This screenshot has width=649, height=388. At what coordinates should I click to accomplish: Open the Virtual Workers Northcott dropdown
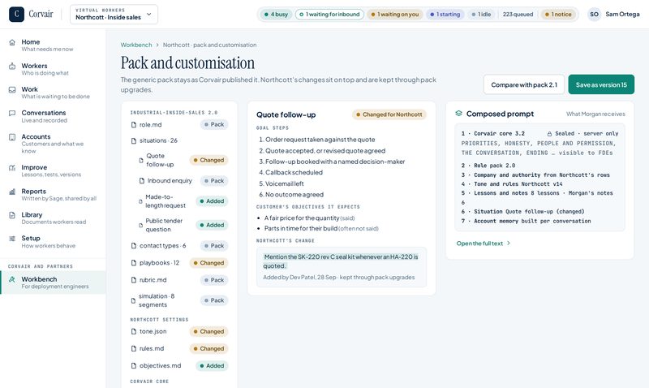114,14
